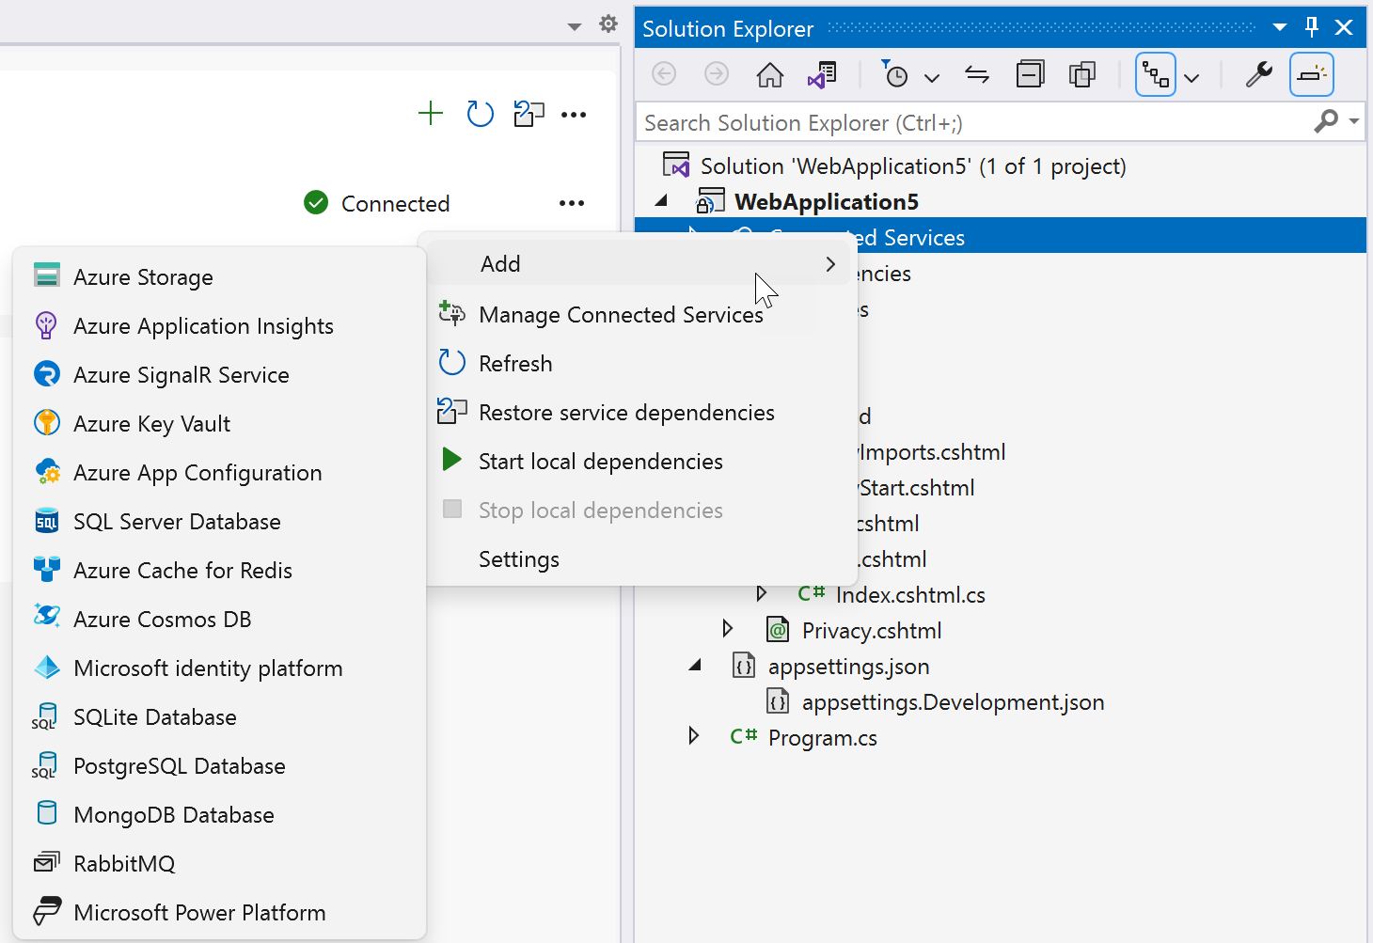Open Manage Connected Services from menu
The height and width of the screenshot is (943, 1373).
[x=621, y=314]
